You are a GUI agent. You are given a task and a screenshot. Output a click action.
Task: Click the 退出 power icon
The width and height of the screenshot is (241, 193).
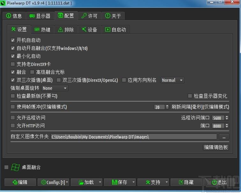[214, 182]
